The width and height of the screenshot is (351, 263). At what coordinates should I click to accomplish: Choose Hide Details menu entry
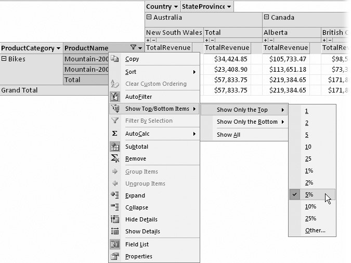tap(154, 219)
